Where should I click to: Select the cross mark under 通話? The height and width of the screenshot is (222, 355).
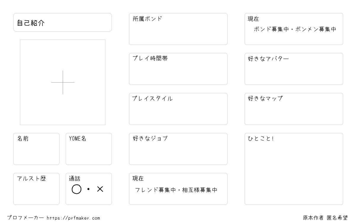click(x=100, y=189)
